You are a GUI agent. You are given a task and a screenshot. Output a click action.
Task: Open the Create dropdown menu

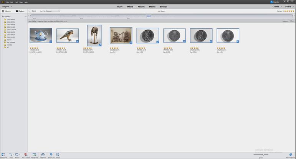tap(277, 7)
